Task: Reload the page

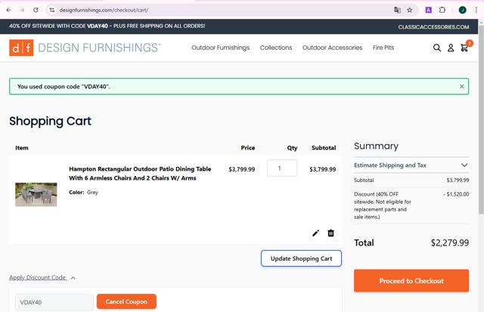Action: point(36,10)
